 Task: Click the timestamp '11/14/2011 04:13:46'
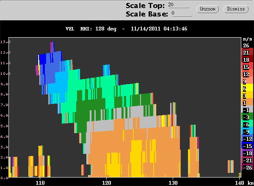(x=159, y=29)
